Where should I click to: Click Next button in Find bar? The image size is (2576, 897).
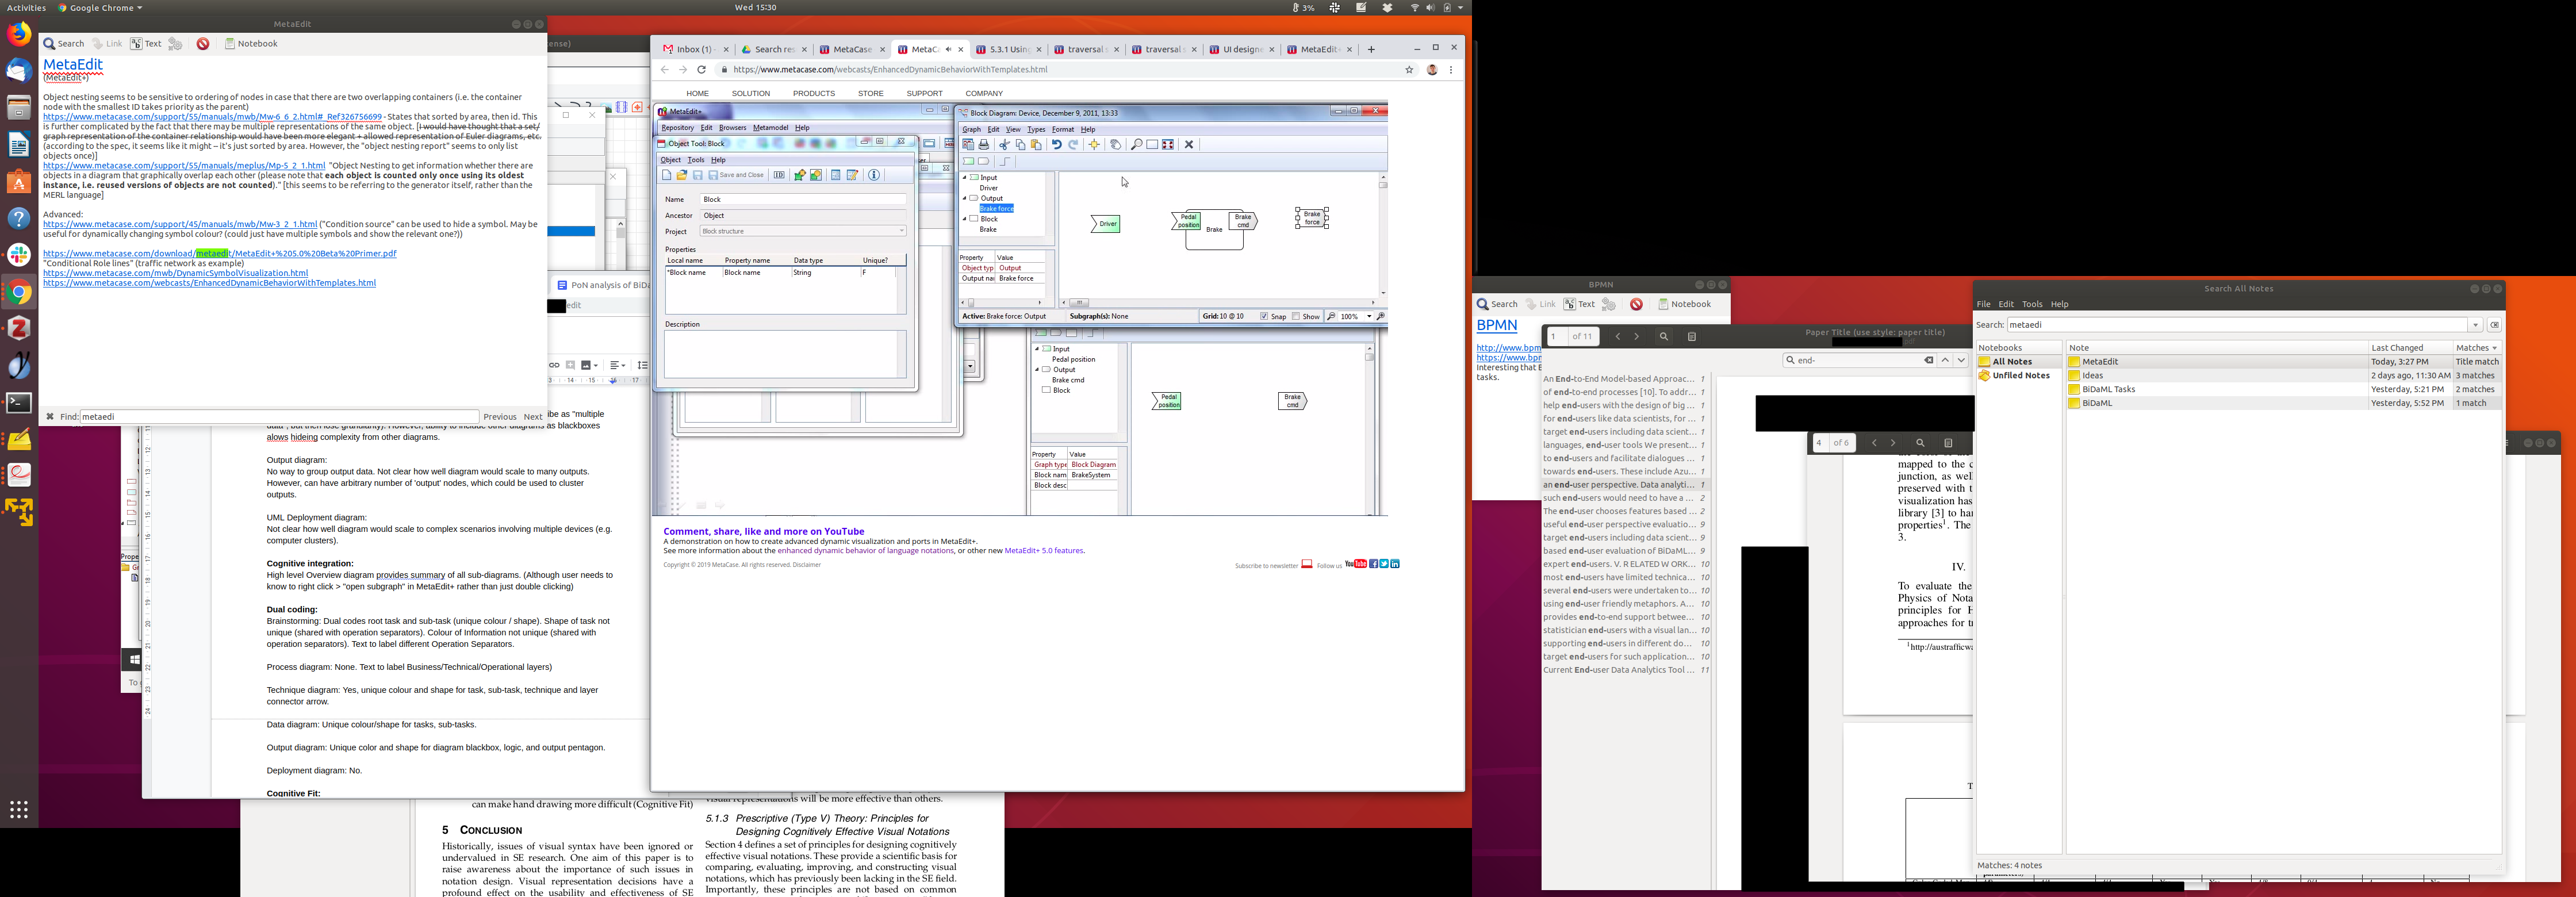click(x=533, y=417)
